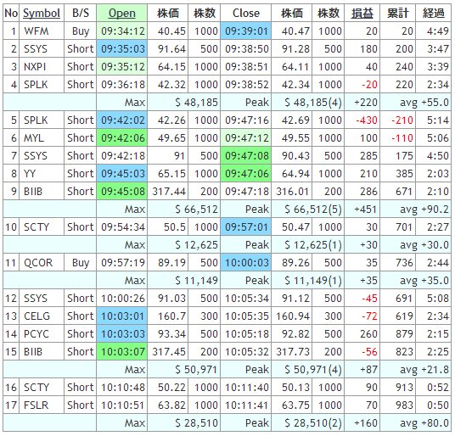Click Max value $ 50,971
This screenshot has width=455, height=436.
pos(196,370)
